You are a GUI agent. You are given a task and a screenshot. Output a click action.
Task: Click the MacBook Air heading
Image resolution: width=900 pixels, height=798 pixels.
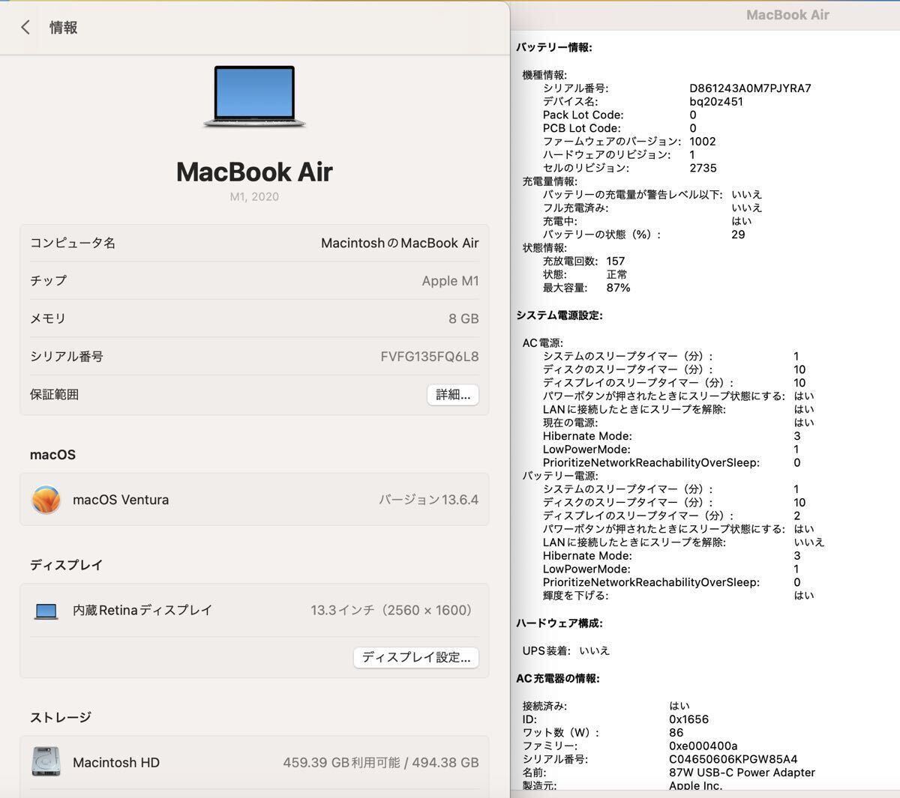coord(254,172)
